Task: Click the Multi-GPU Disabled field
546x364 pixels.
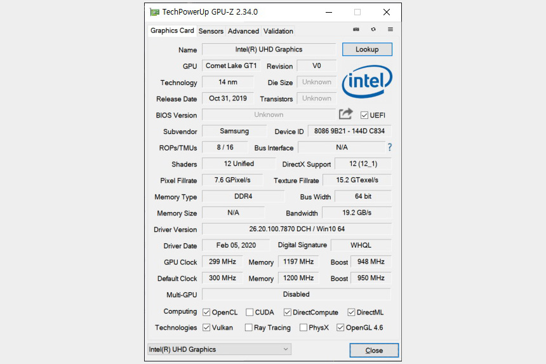Action: (296, 295)
